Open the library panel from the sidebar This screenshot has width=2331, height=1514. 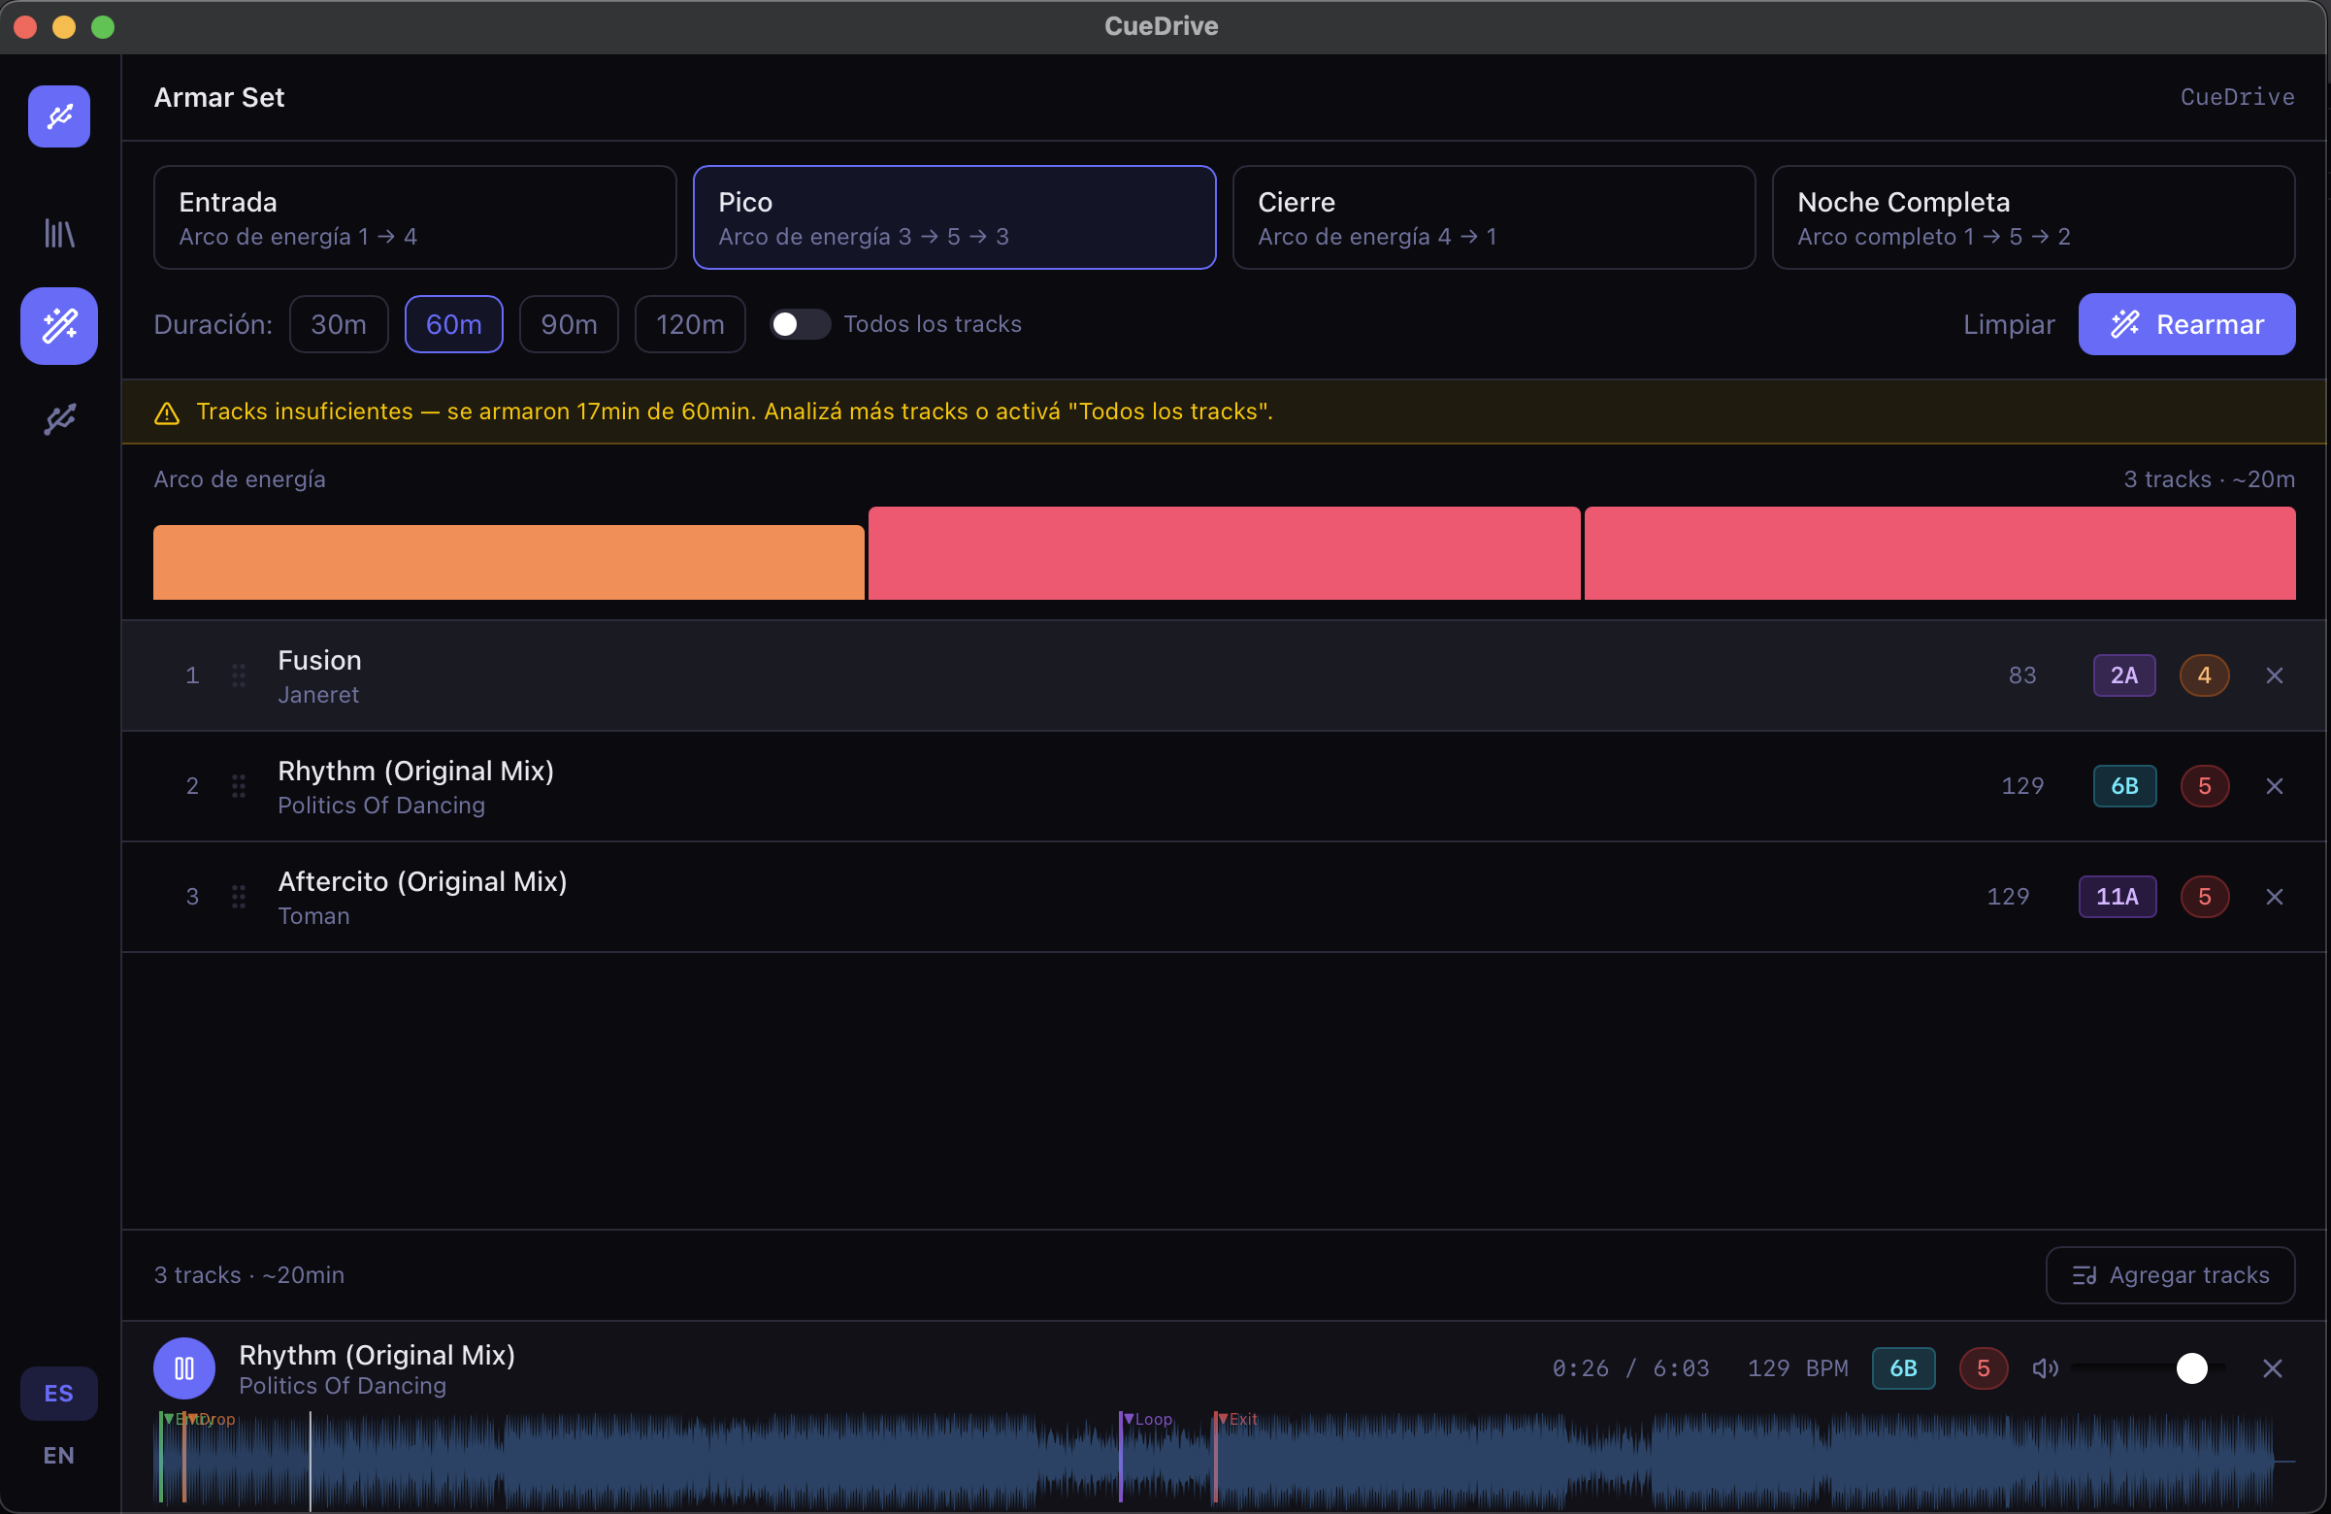(58, 233)
